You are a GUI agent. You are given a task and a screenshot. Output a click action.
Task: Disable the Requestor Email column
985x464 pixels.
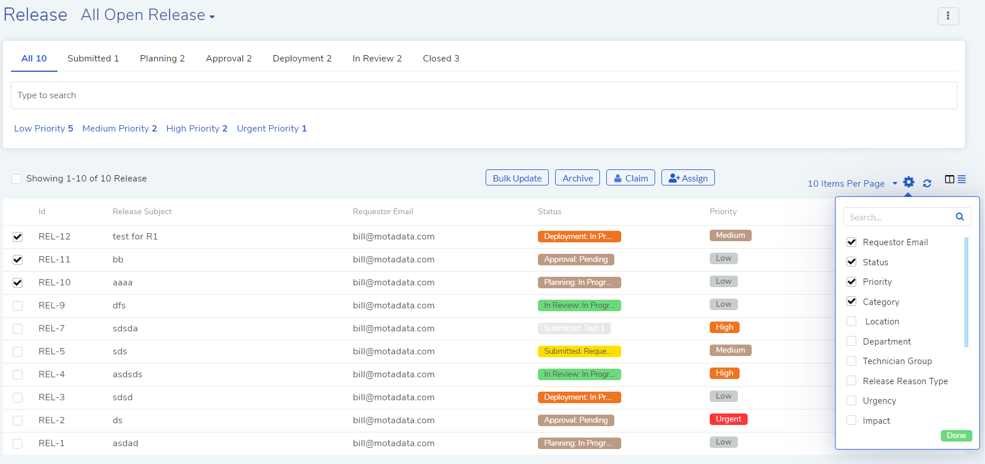coord(852,242)
